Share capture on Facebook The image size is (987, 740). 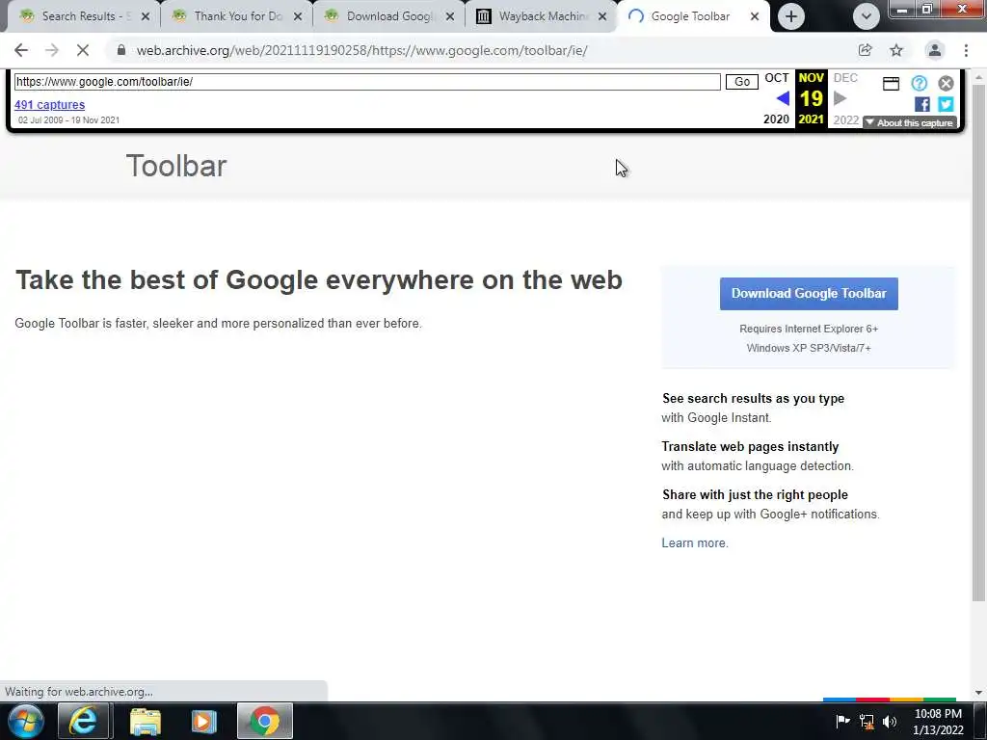[922, 104]
